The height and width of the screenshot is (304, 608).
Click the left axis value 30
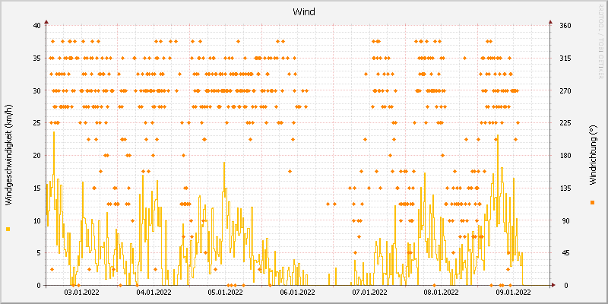36,90
